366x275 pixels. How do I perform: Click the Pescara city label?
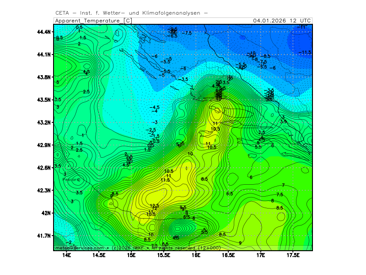[x=71, y=180]
